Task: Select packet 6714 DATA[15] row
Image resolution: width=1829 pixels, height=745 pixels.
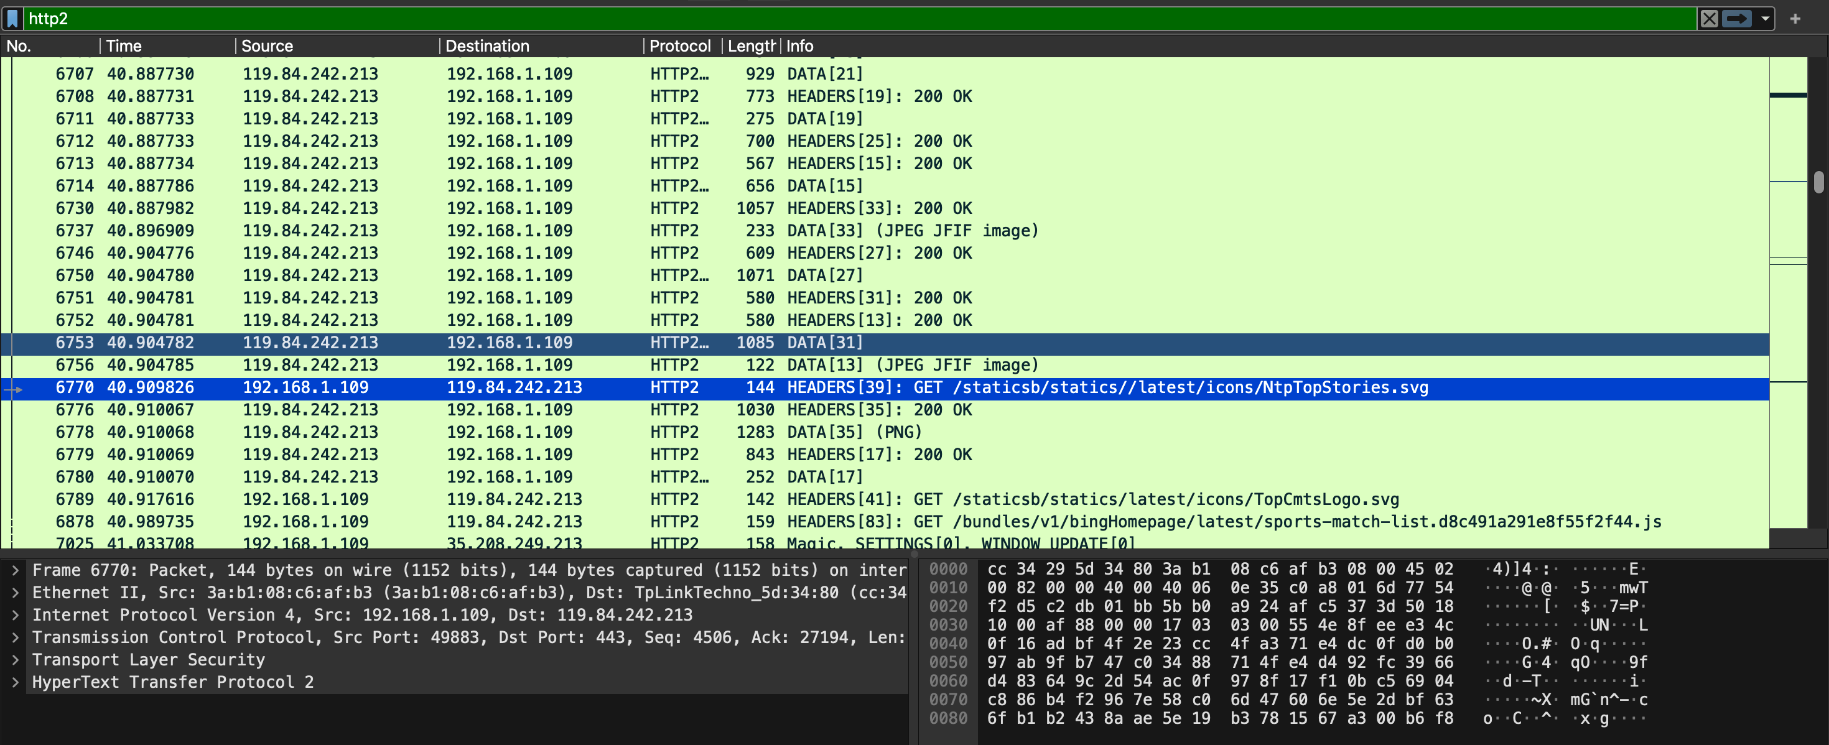Action: pyautogui.click(x=885, y=186)
